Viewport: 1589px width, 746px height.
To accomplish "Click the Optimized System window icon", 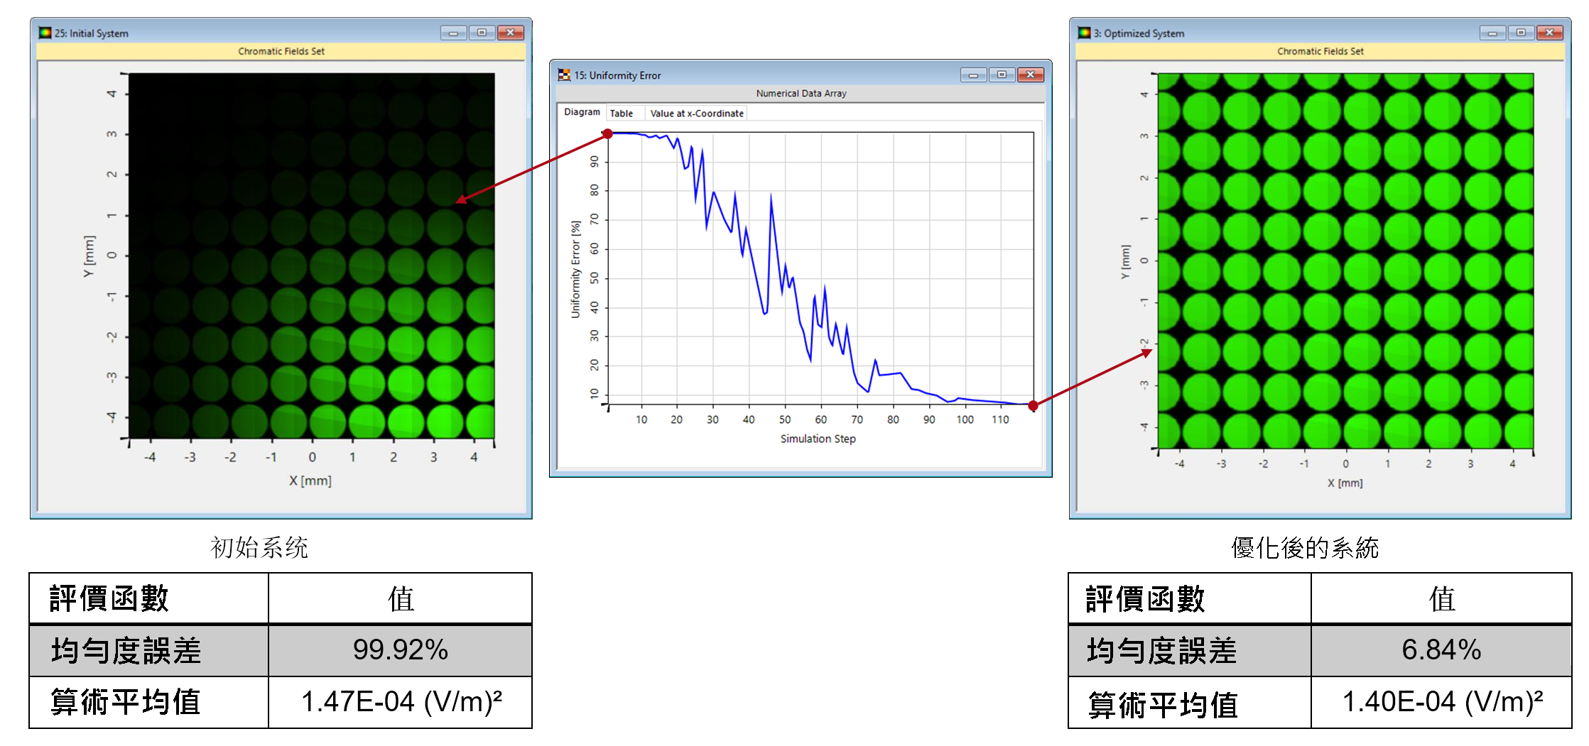I will (x=1084, y=33).
